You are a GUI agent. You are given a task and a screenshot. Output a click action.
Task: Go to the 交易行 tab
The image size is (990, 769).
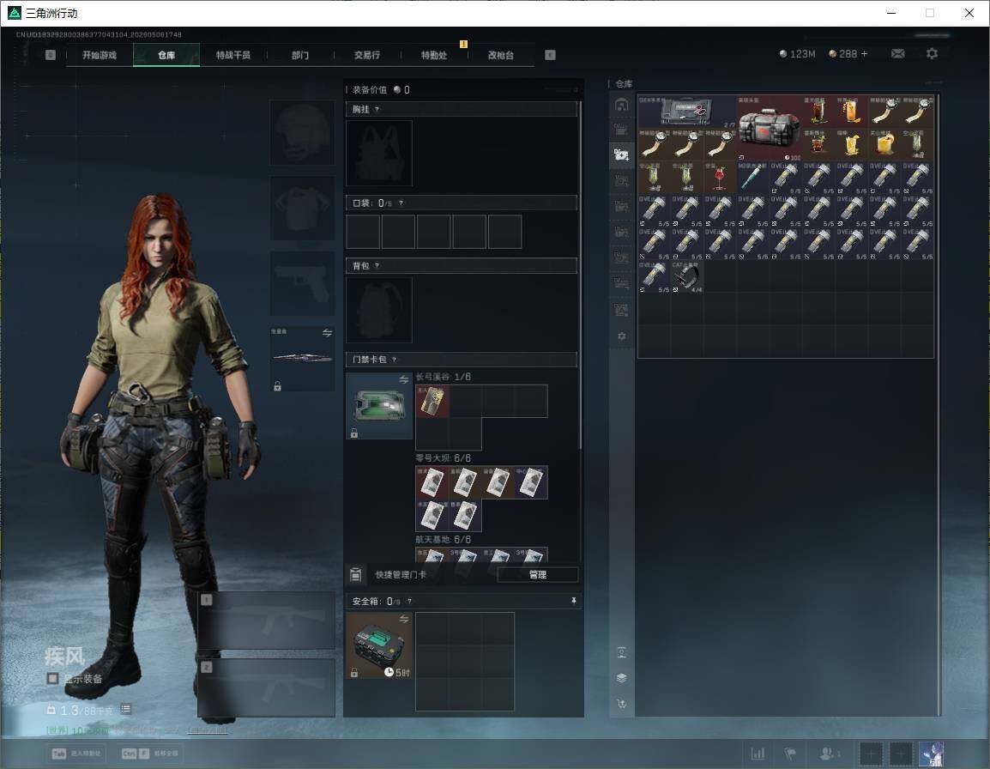coord(367,55)
